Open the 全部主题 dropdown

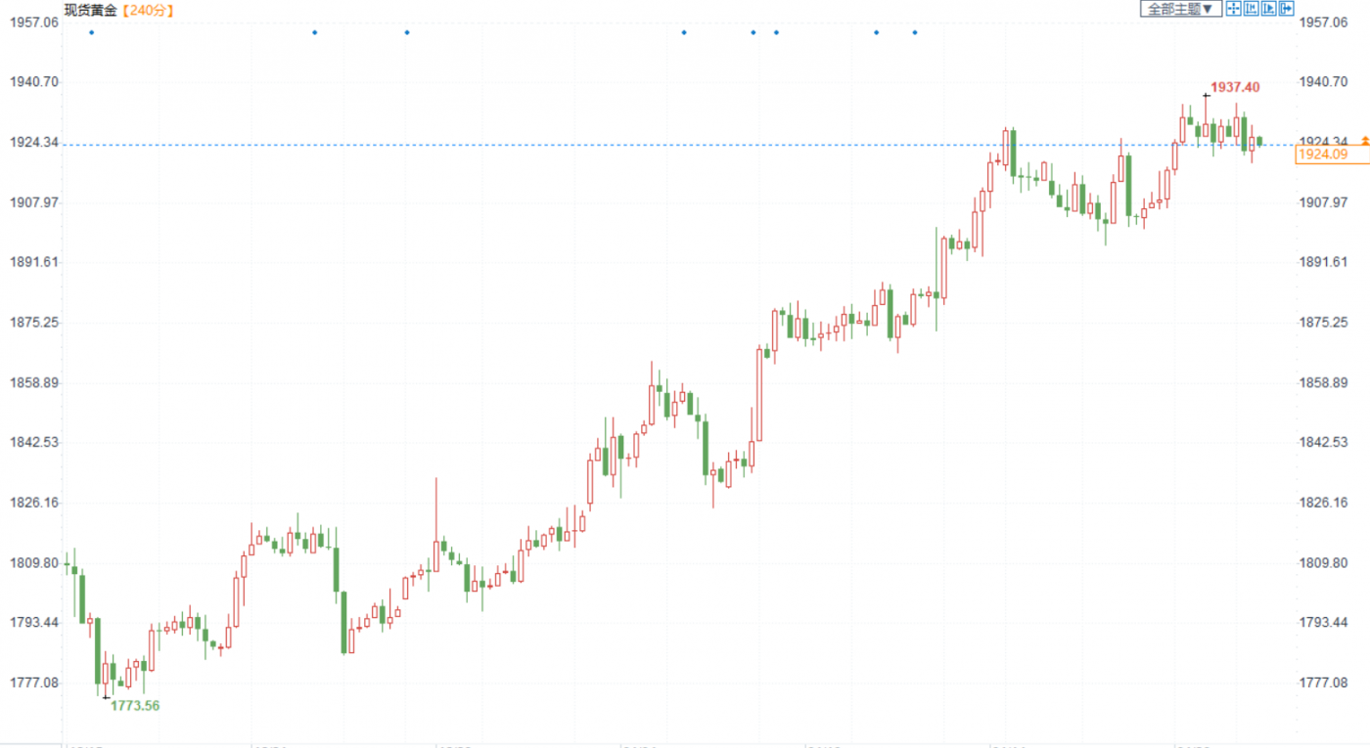[1180, 9]
